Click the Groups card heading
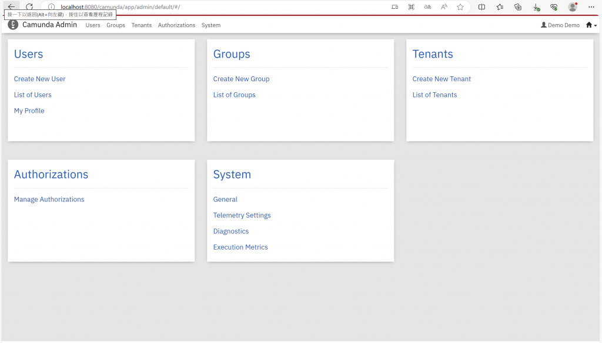The width and height of the screenshot is (602, 343). (232, 54)
